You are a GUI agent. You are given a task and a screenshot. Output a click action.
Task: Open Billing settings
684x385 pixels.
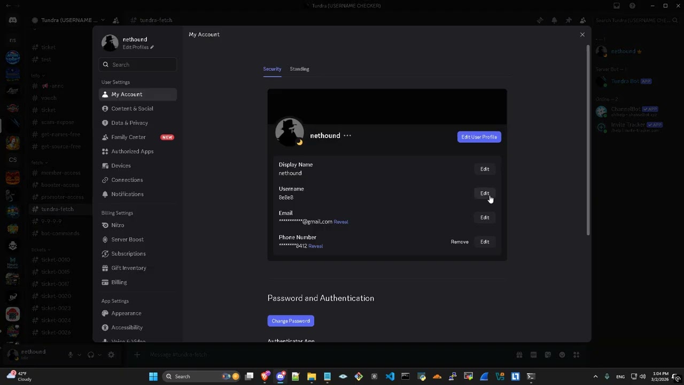point(137,282)
